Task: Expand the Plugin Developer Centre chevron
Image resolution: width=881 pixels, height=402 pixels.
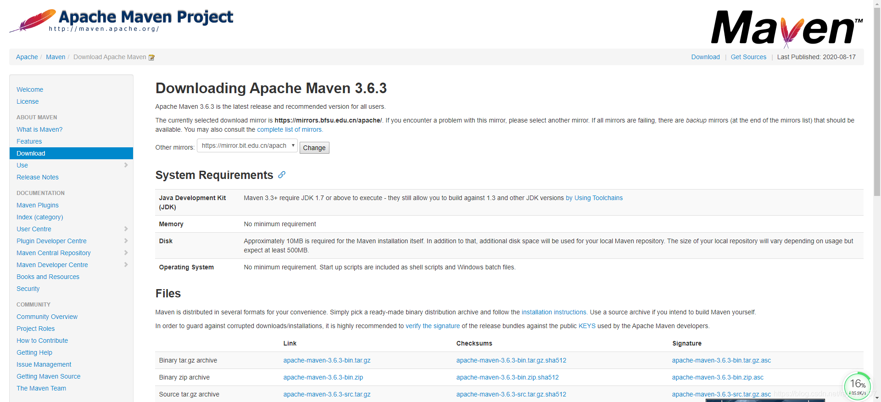Action: pos(126,241)
